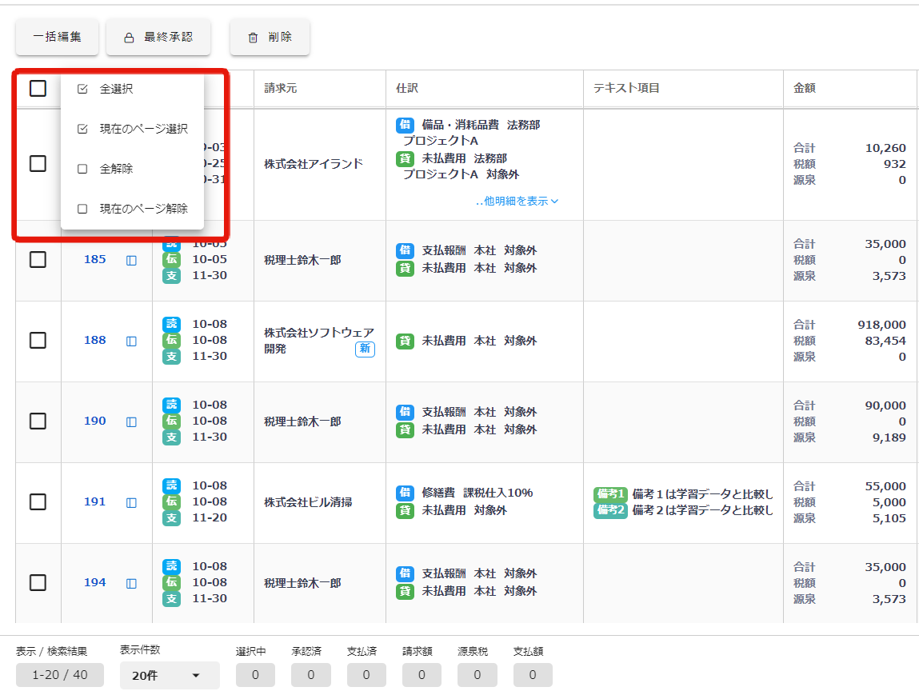The height and width of the screenshot is (691, 919).
Task: Open side panel icon for row 190
Action: pyautogui.click(x=131, y=422)
